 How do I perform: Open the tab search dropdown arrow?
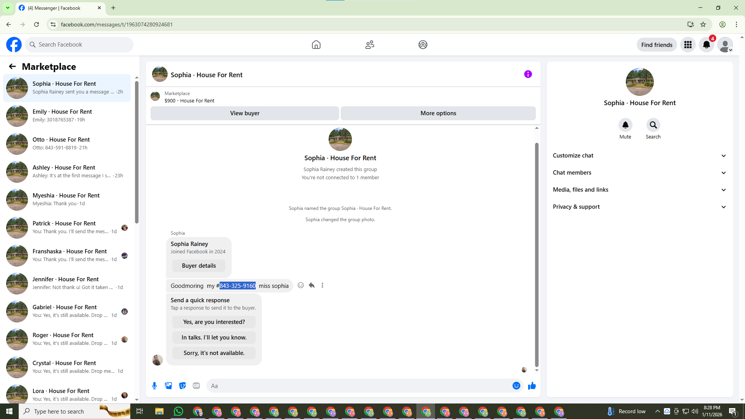point(8,8)
